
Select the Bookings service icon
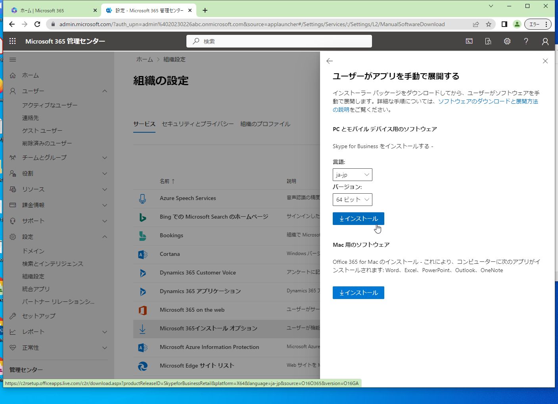(x=143, y=236)
